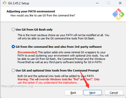The height and width of the screenshot is (98, 126).
Task: Select the 'Git from the command line' radio button
Action: pos(13,47)
